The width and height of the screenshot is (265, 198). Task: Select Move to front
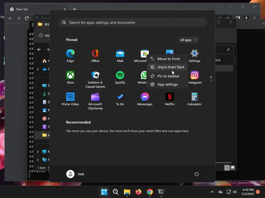click(x=167, y=59)
